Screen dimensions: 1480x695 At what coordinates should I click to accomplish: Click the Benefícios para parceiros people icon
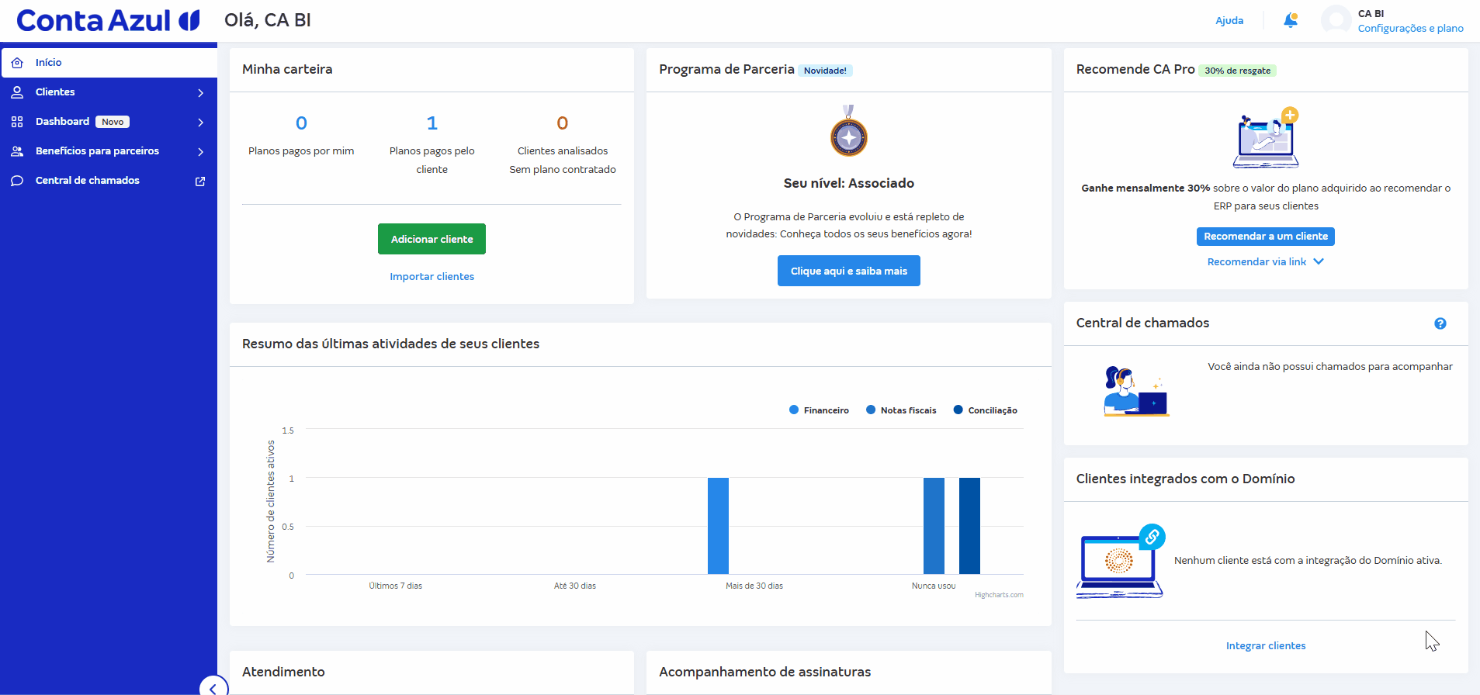pos(17,151)
